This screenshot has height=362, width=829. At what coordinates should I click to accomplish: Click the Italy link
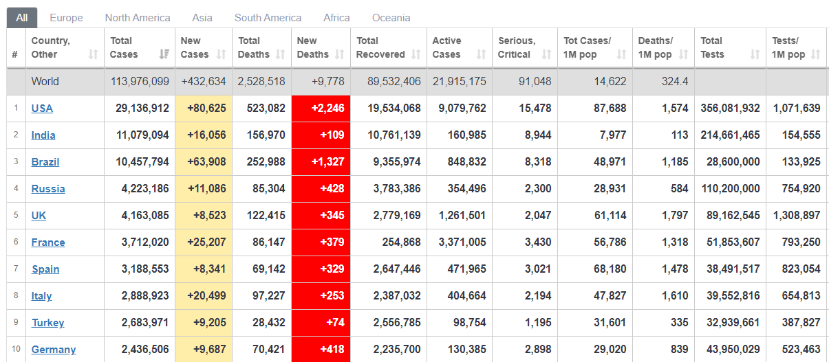click(x=41, y=296)
